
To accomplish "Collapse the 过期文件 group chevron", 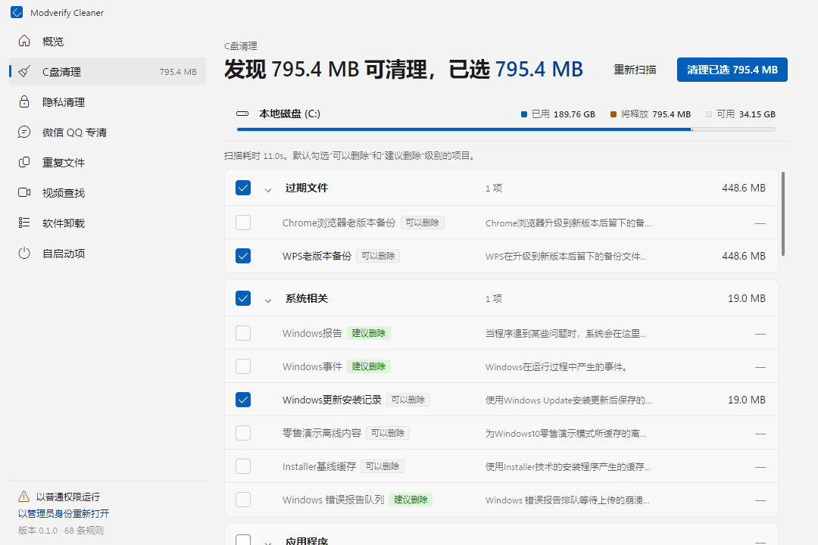I will coord(268,190).
